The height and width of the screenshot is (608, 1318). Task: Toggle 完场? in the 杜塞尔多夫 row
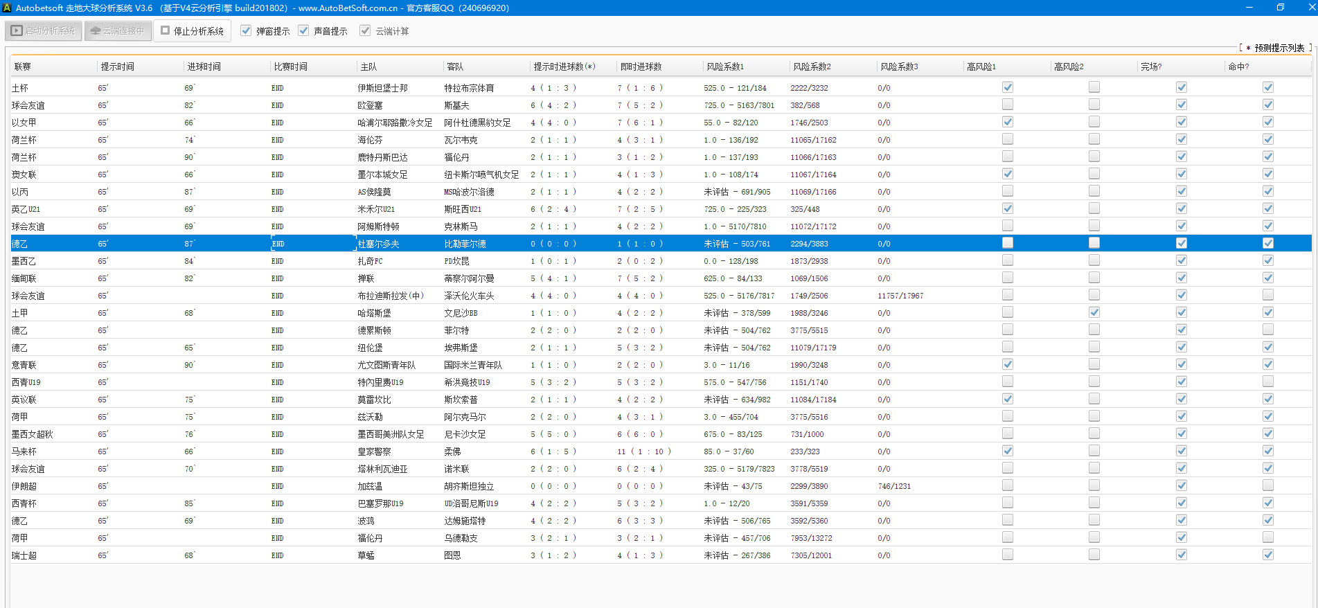1182,243
